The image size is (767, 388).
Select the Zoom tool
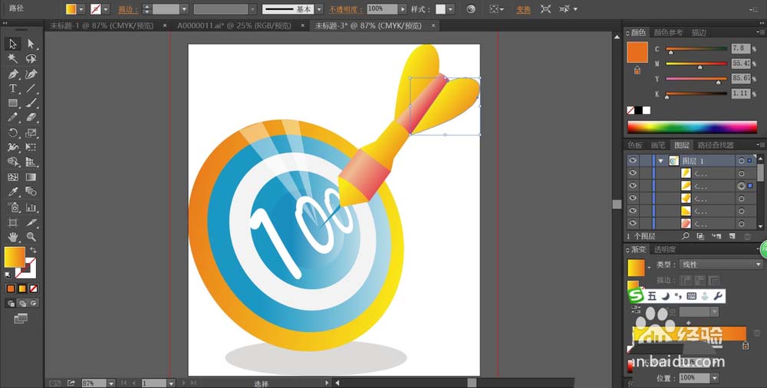tap(31, 237)
